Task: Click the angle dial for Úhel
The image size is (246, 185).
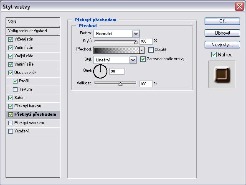Action: tap(100, 71)
